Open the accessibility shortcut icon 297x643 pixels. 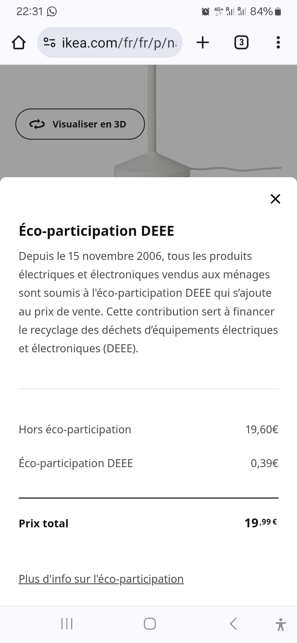click(280, 624)
